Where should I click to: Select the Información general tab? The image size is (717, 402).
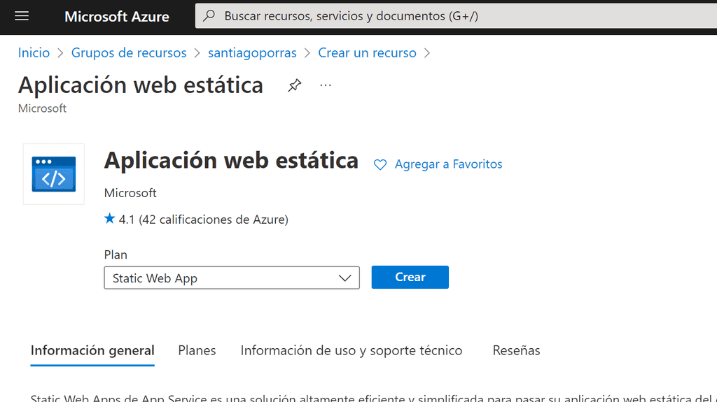[x=92, y=350]
